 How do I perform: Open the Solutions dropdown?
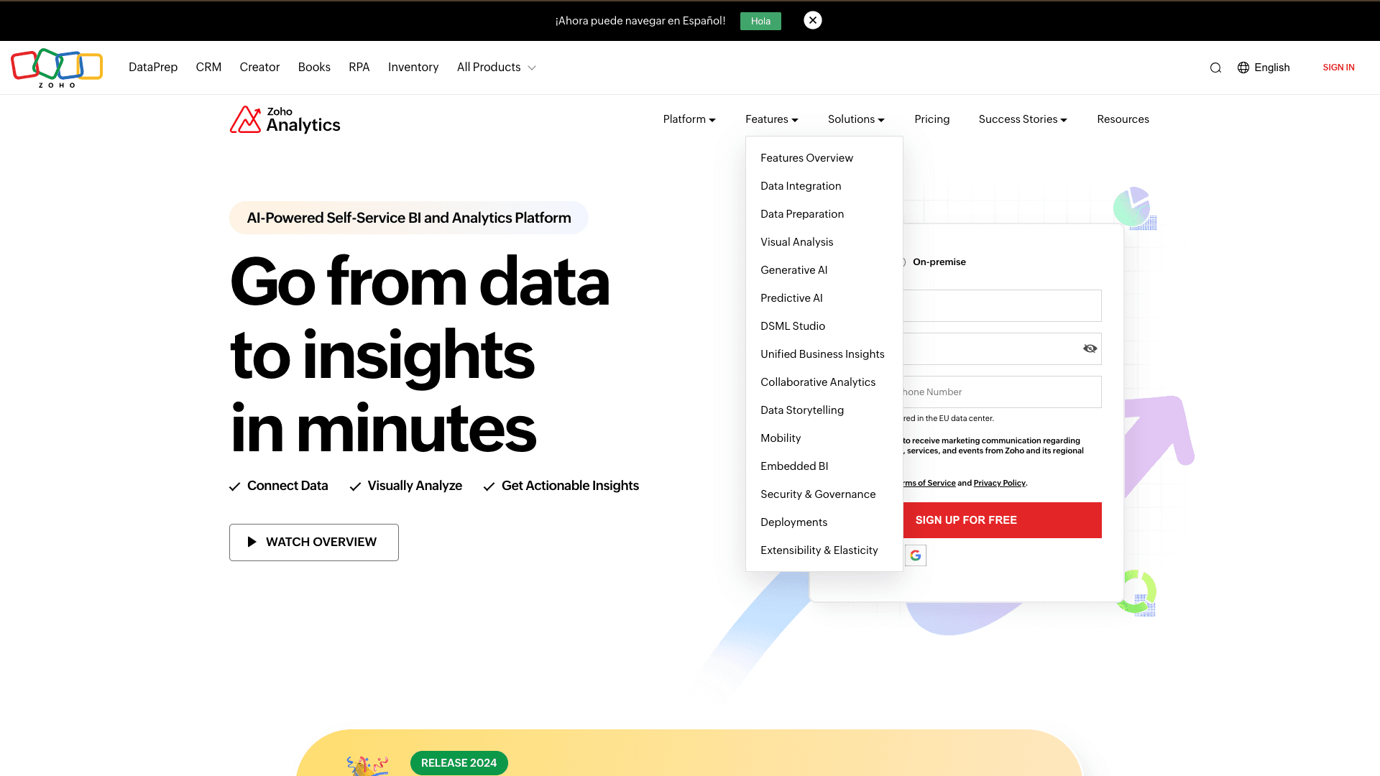[856, 119]
